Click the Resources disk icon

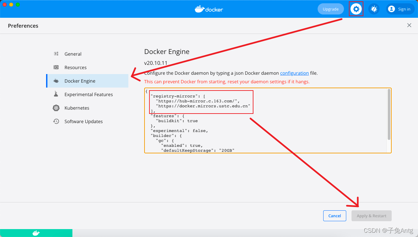click(56, 67)
